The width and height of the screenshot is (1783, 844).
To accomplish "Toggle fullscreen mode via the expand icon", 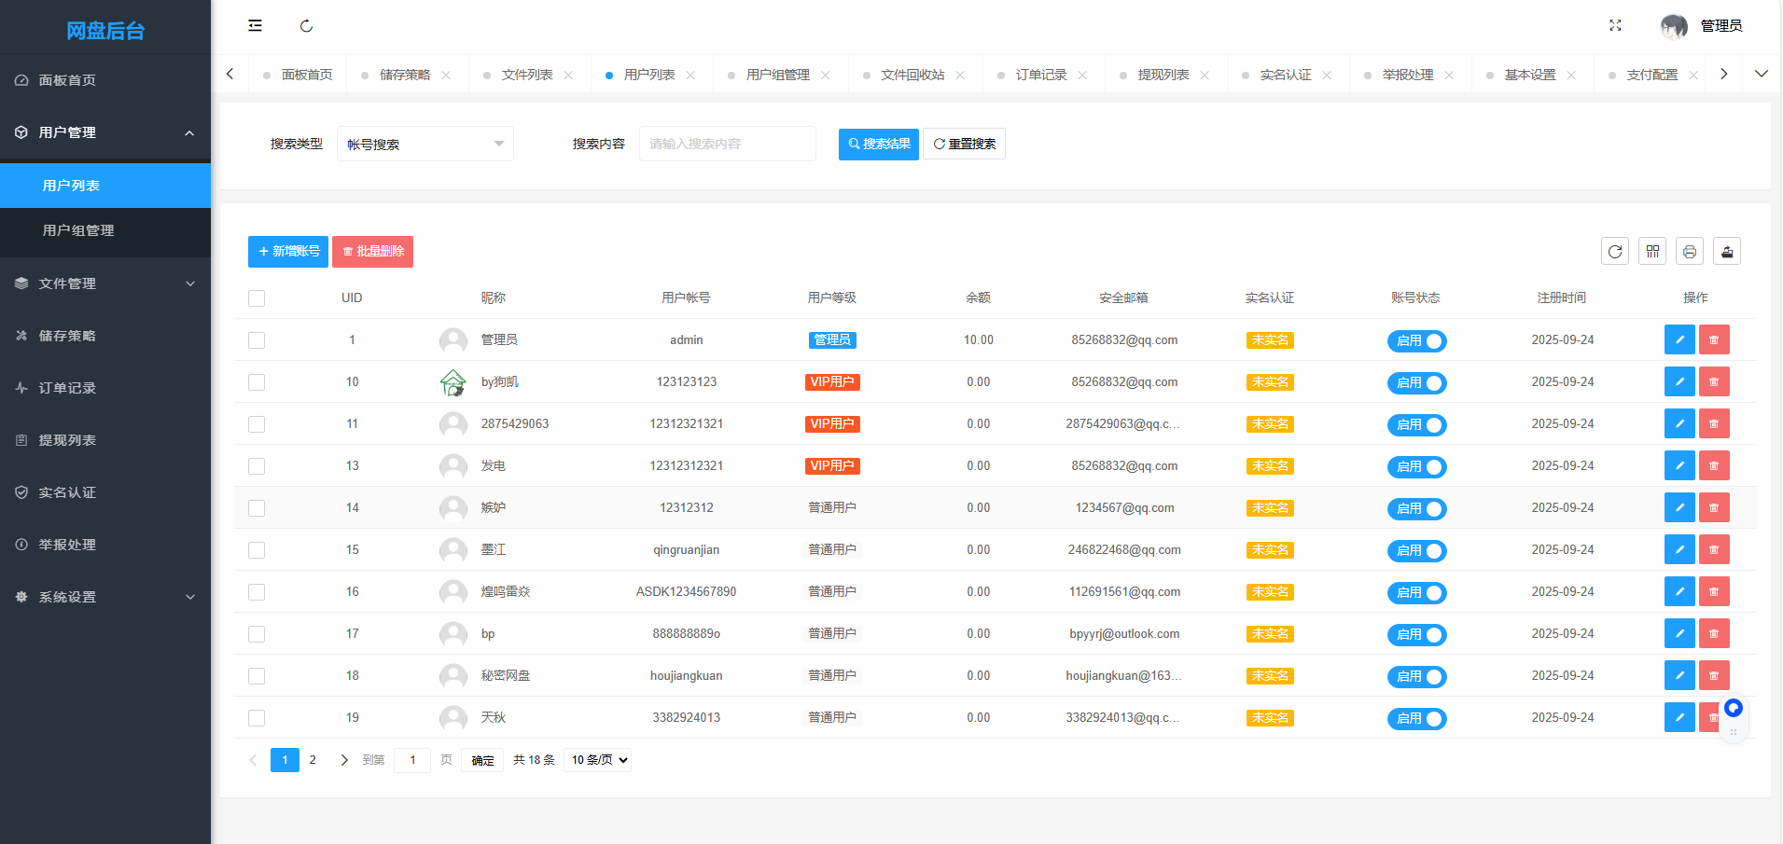I will point(1616,26).
